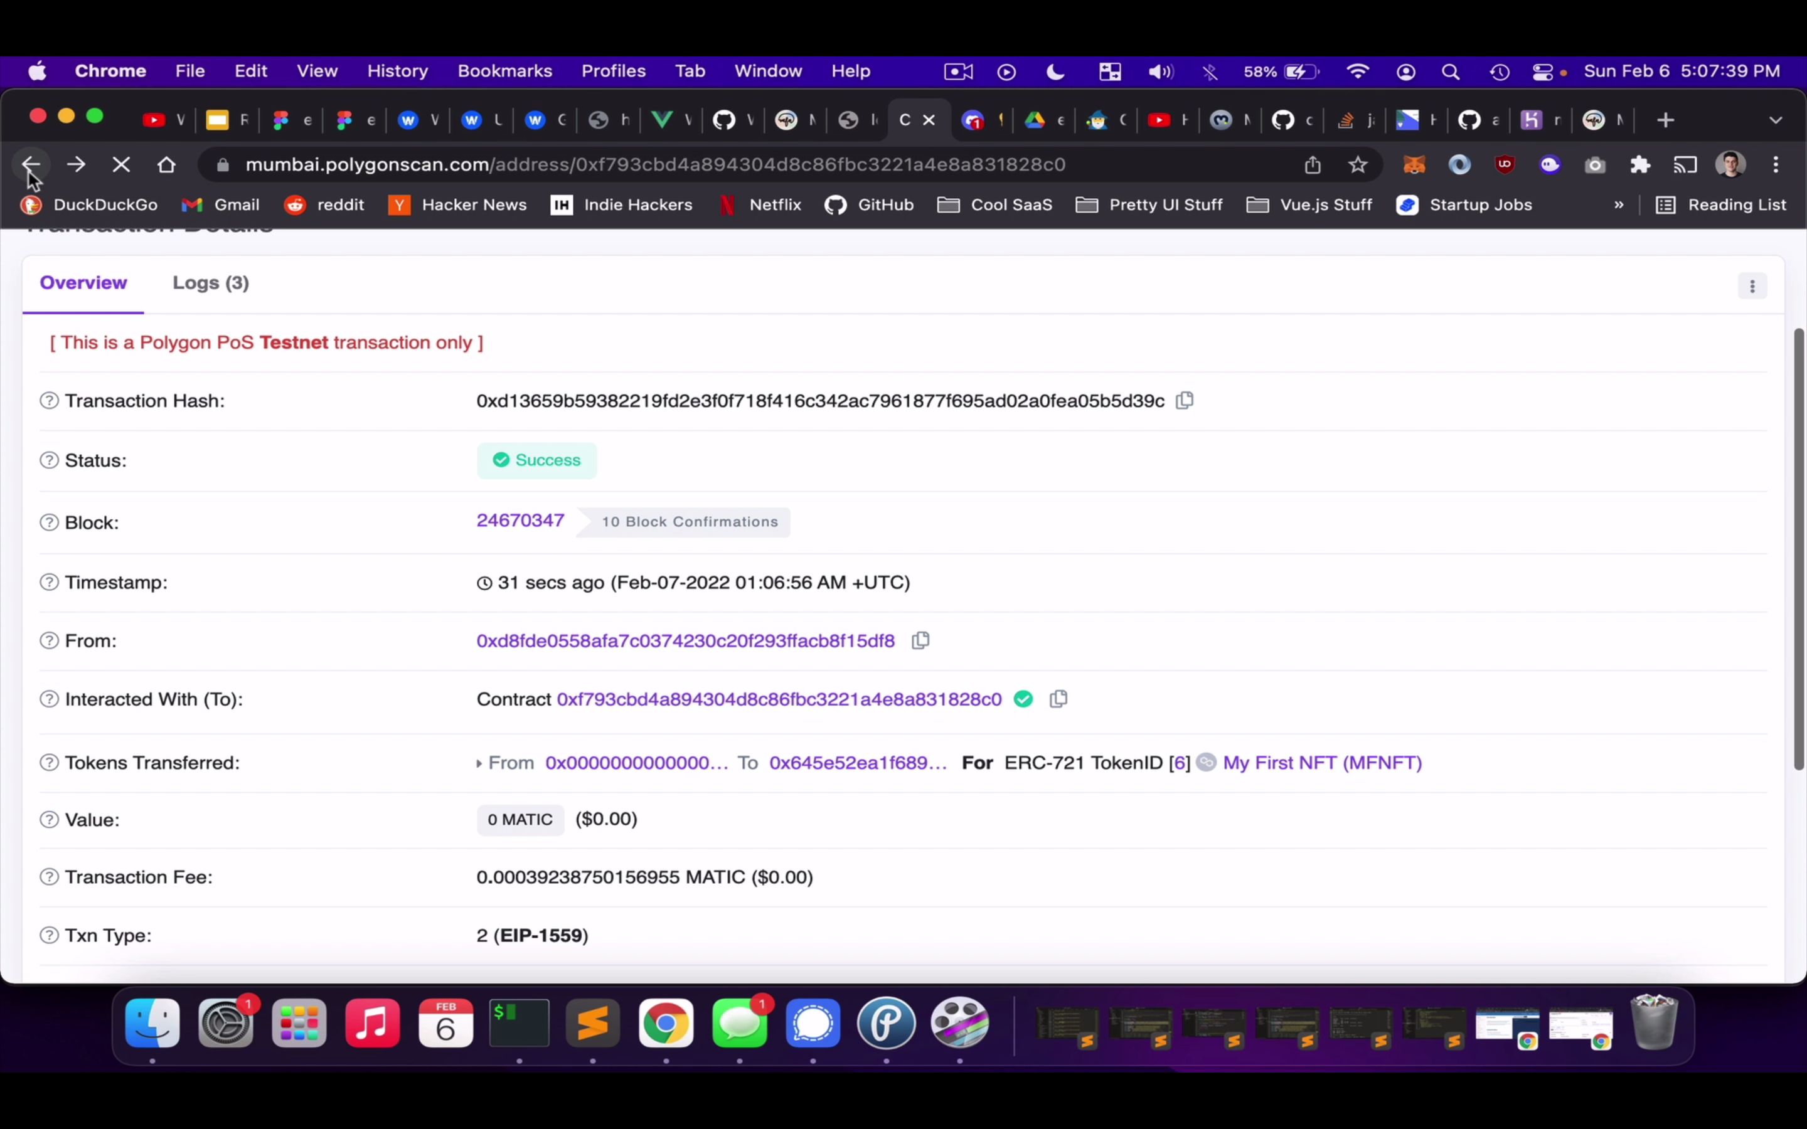Click the back navigation arrow icon
This screenshot has width=1807, height=1129.
[x=31, y=164]
